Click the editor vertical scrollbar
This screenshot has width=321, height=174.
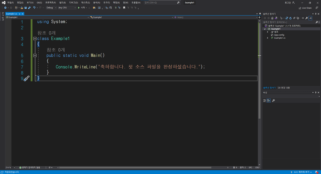(260, 70)
